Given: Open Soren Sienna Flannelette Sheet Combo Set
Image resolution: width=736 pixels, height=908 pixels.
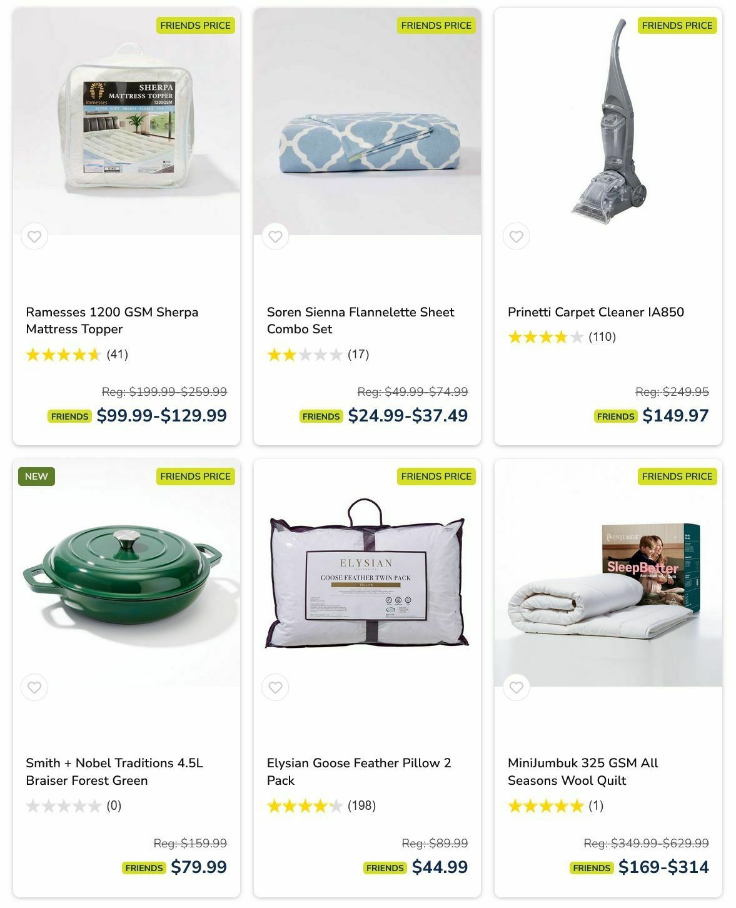Looking at the screenshot, I should pyautogui.click(x=360, y=320).
